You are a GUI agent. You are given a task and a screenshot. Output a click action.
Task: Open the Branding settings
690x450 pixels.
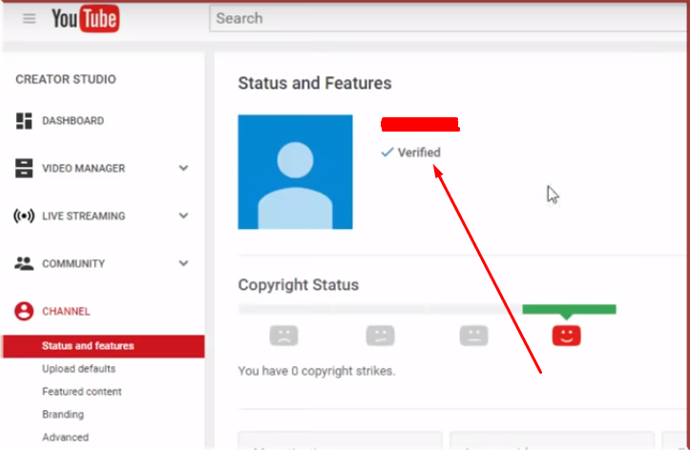pyautogui.click(x=63, y=415)
